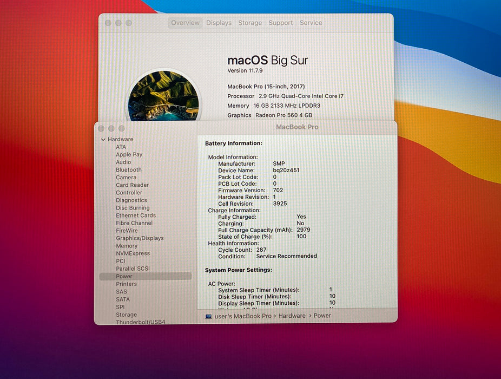Select Printers in the sidebar

(126, 284)
